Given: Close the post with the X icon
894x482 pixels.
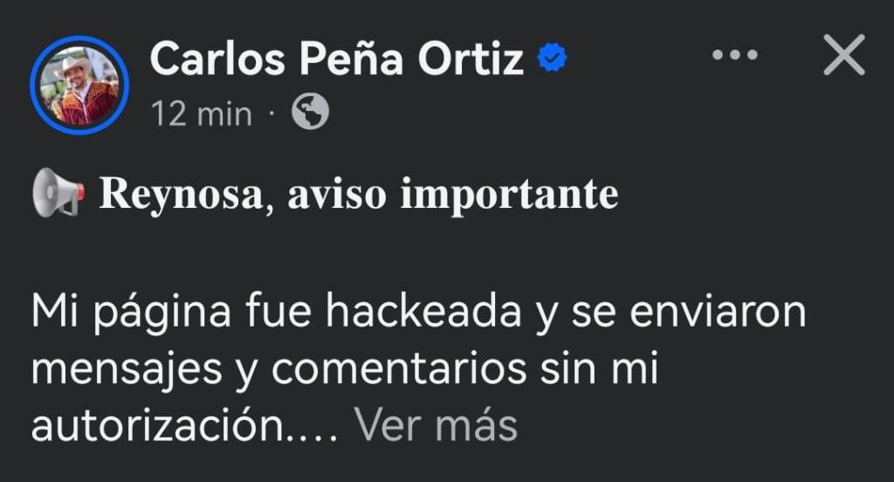Looking at the screenshot, I should point(843,55).
